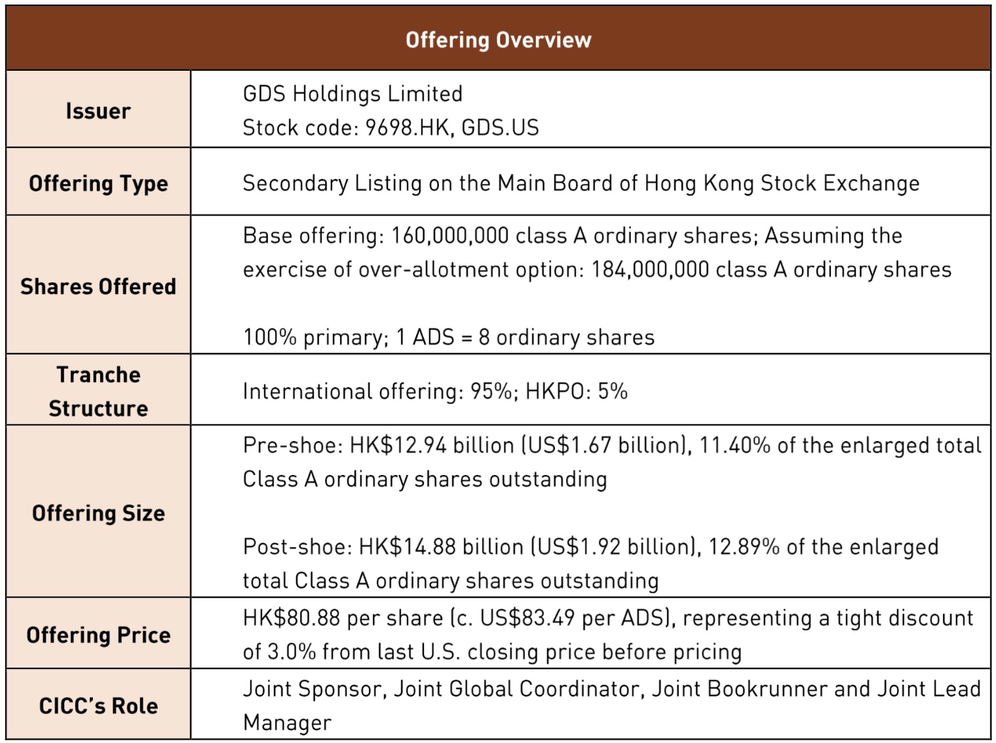Click the 1 ADS = 8 ordinary shares line
Viewport: 996px width, 743px height.
pos(449,337)
